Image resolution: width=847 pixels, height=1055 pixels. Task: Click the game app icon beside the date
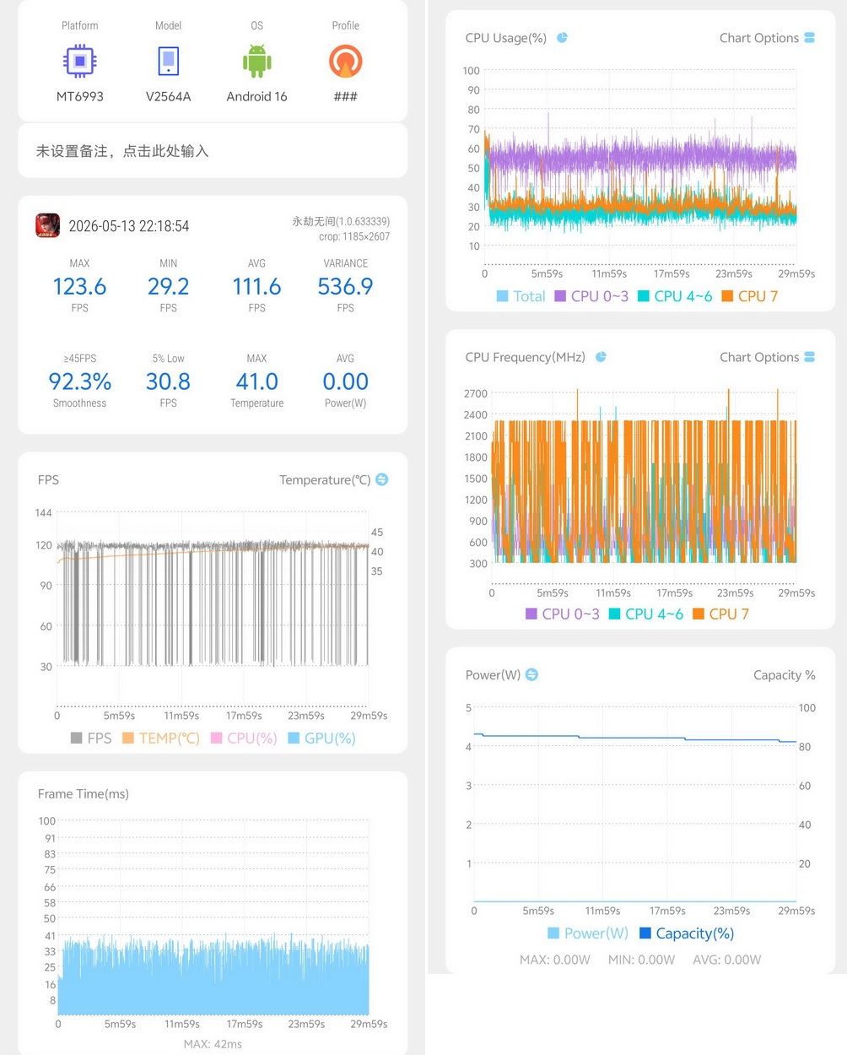tap(47, 225)
